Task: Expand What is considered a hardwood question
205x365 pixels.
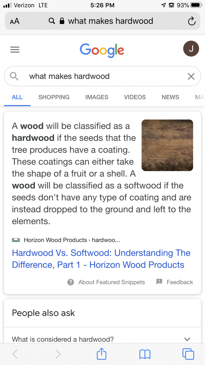Action: [x=102, y=339]
